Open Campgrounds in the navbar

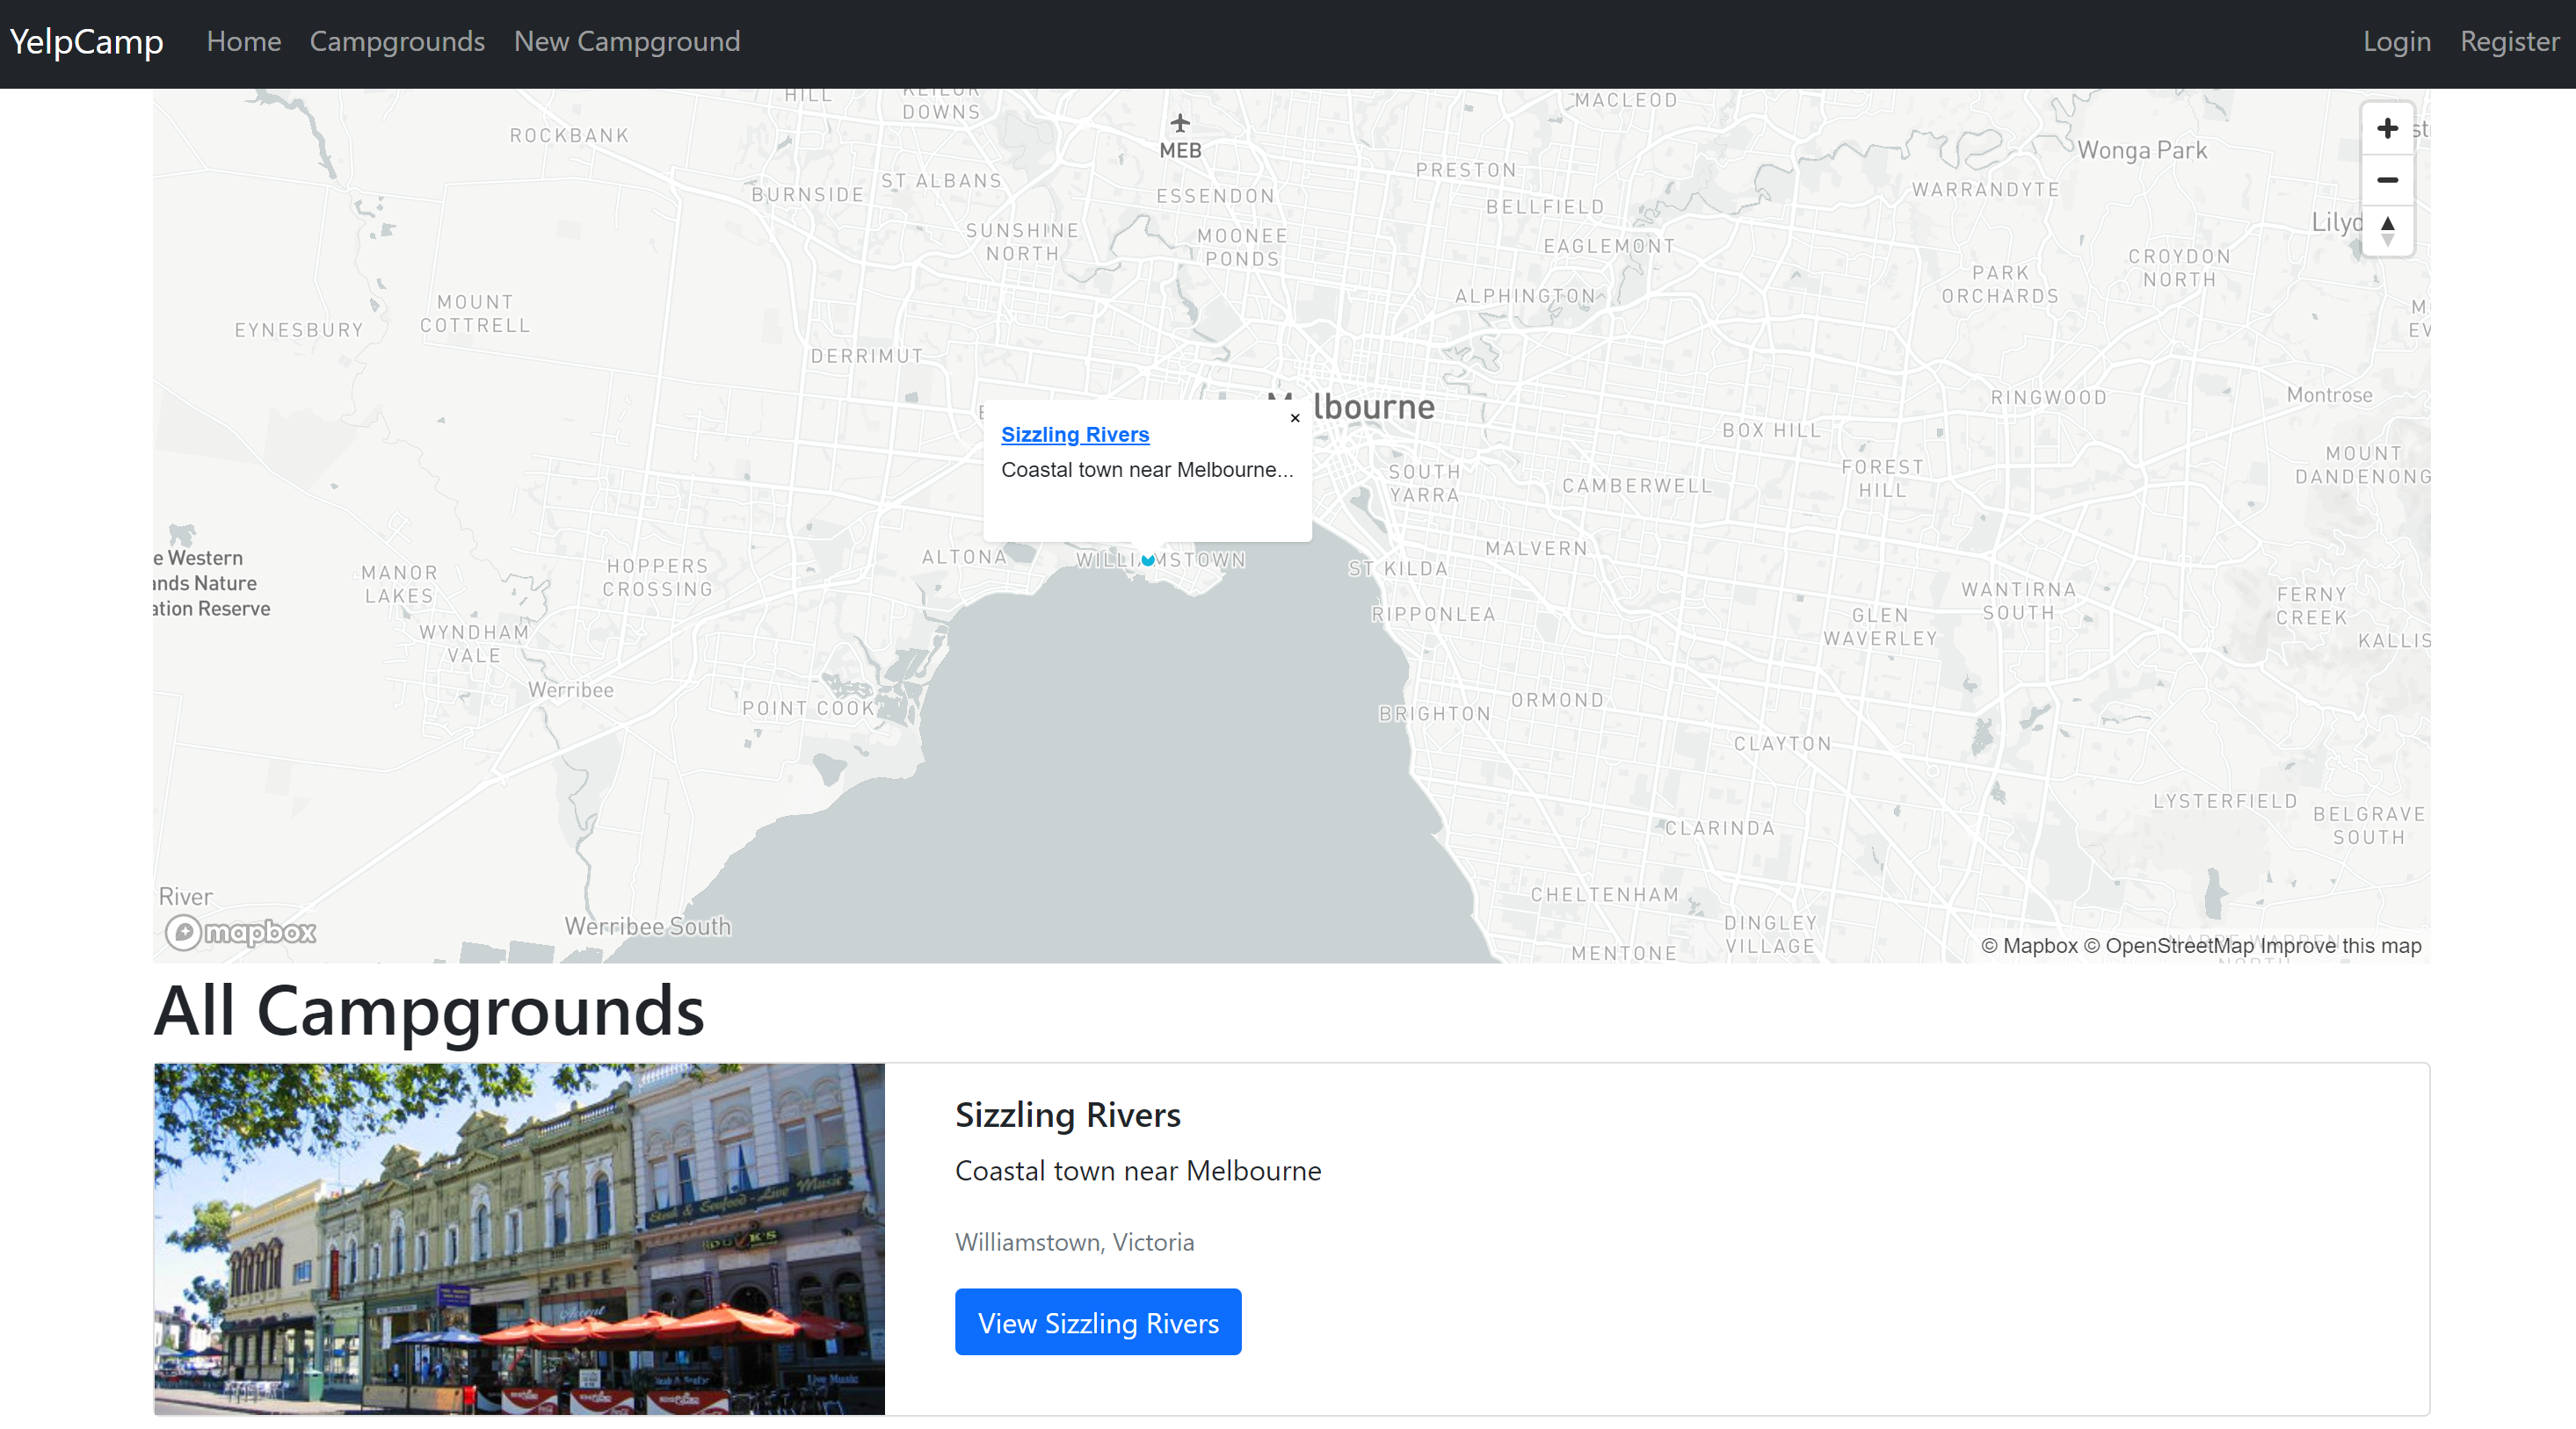click(397, 41)
